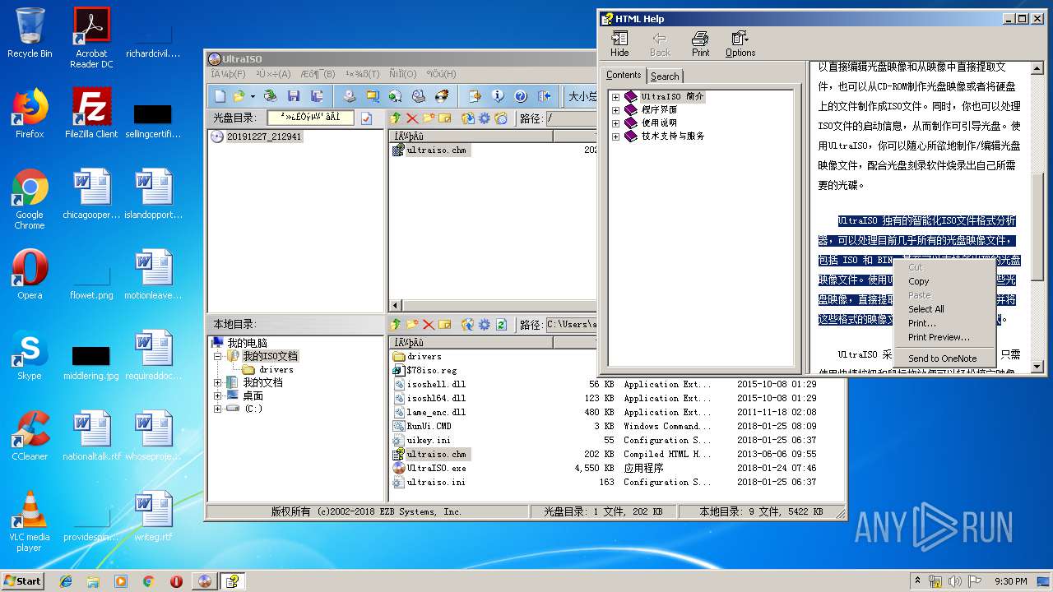Switch to Search tab in HTML Help
1053x592 pixels.
pos(665,76)
